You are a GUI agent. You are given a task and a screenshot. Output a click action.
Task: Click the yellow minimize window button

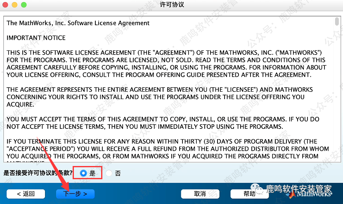(14, 5)
